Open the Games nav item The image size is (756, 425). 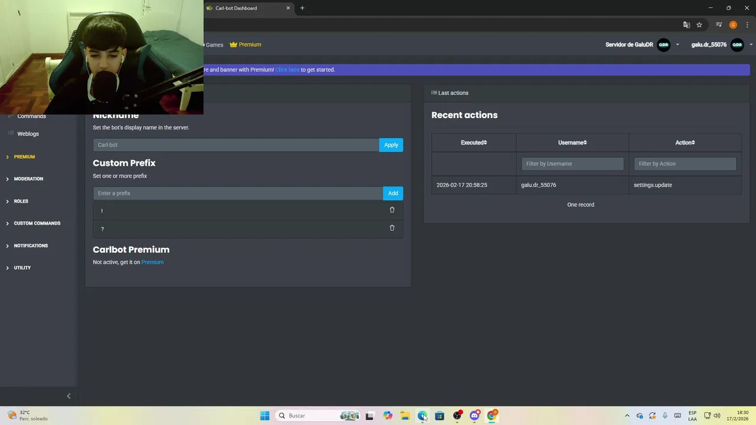214,45
